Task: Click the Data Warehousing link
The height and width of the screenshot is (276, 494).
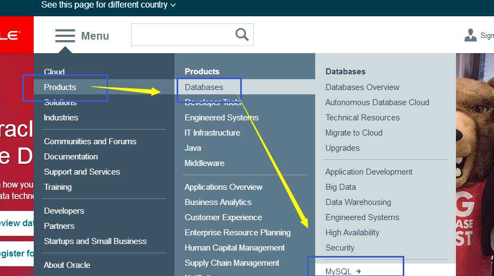Action: (x=358, y=202)
